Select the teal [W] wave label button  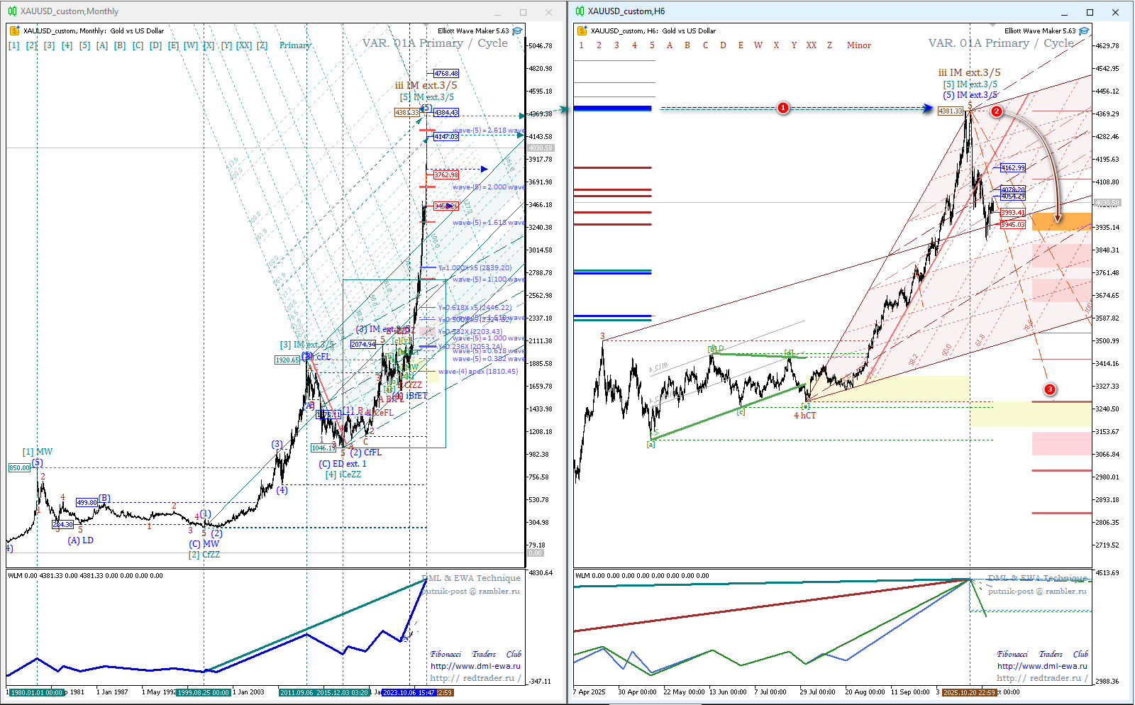pos(191,45)
